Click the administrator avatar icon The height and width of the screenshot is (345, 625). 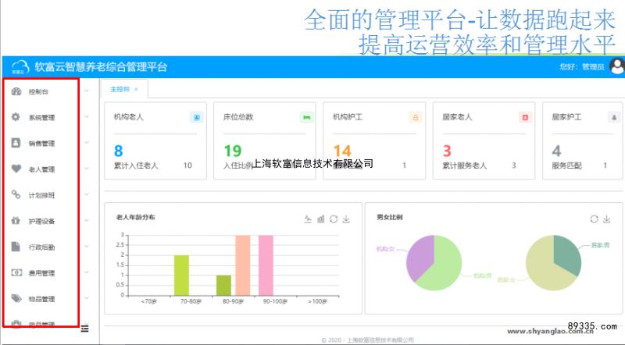point(616,66)
